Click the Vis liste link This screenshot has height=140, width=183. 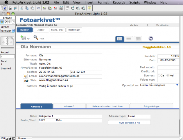(x=134, y=25)
